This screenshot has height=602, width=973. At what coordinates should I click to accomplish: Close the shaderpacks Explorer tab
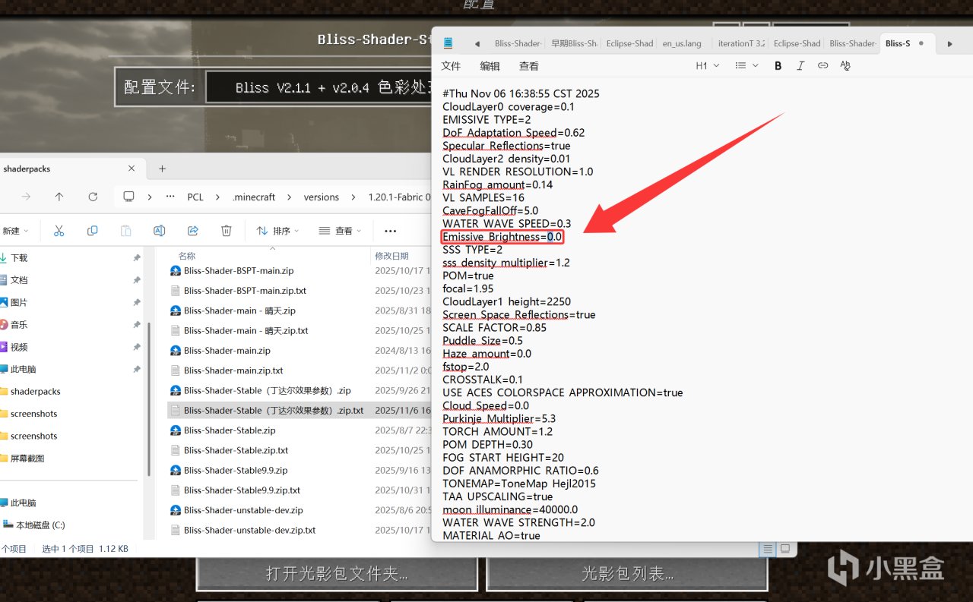[x=132, y=169]
